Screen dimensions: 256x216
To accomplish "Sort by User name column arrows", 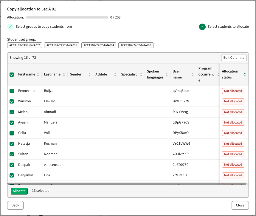I will [x=193, y=75].
